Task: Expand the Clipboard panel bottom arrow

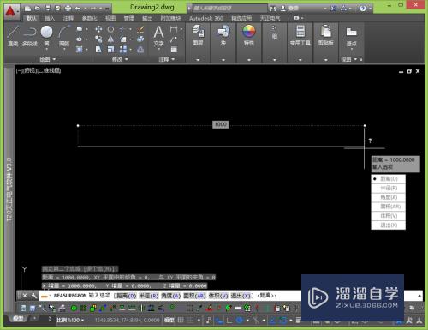Action: click(325, 60)
